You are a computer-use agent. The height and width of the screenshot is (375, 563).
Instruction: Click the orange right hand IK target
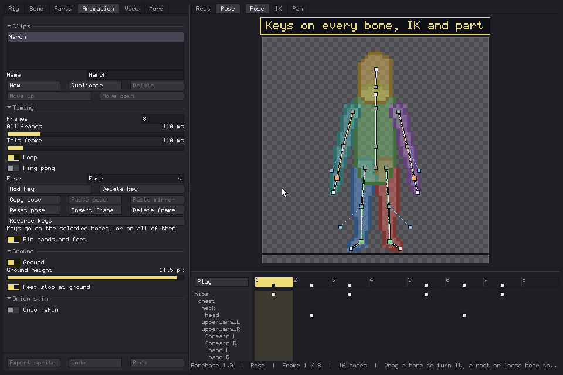coord(414,178)
